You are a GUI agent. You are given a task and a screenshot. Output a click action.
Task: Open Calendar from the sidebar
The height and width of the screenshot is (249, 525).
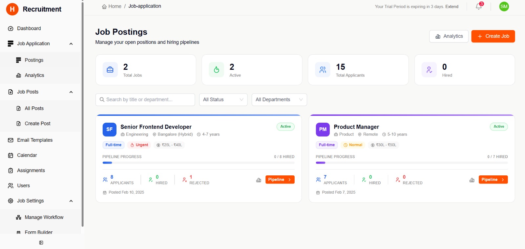tap(27, 155)
